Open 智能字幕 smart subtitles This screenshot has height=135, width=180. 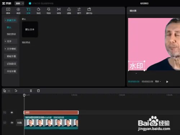[x=10, y=56]
